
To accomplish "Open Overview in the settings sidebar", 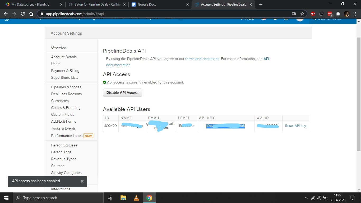I will [59, 48].
